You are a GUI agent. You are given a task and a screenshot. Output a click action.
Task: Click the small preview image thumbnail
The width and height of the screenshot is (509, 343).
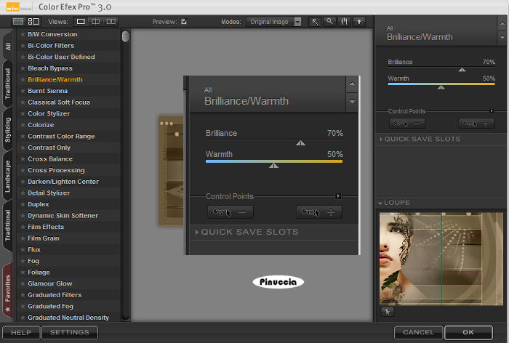pyautogui.click(x=171, y=171)
